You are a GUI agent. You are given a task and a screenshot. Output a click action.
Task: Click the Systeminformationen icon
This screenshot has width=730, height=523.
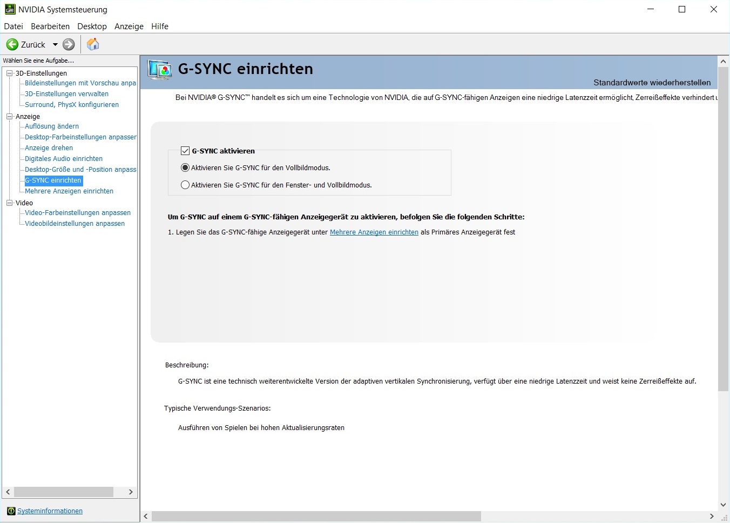tap(11, 511)
